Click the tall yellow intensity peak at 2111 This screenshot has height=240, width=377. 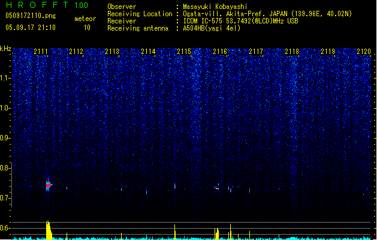point(49,230)
